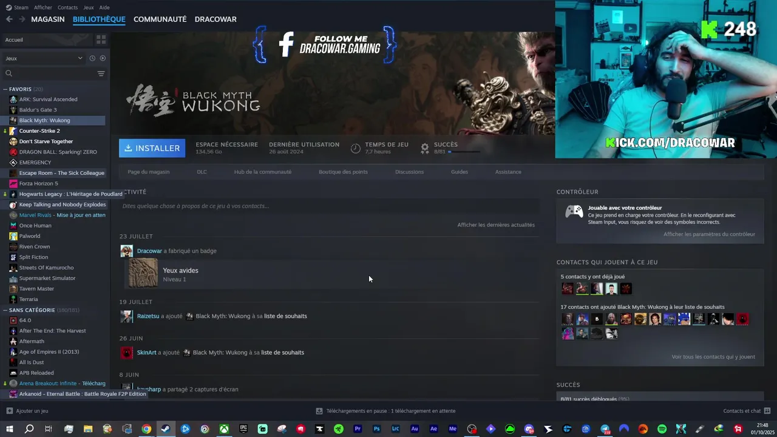The height and width of the screenshot is (437, 777).
Task: Open the Afficher menu
Action: coord(43,7)
